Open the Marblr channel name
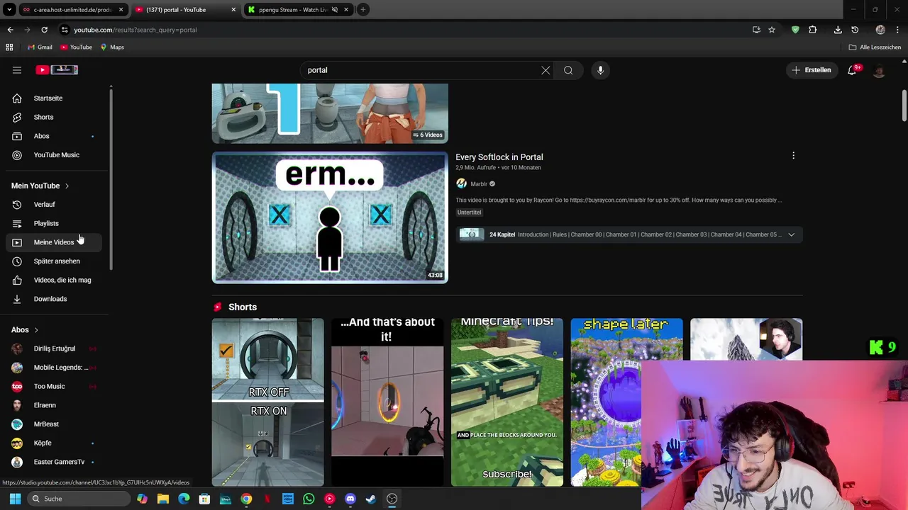Screen dimensions: 908x510 coord(479,184)
